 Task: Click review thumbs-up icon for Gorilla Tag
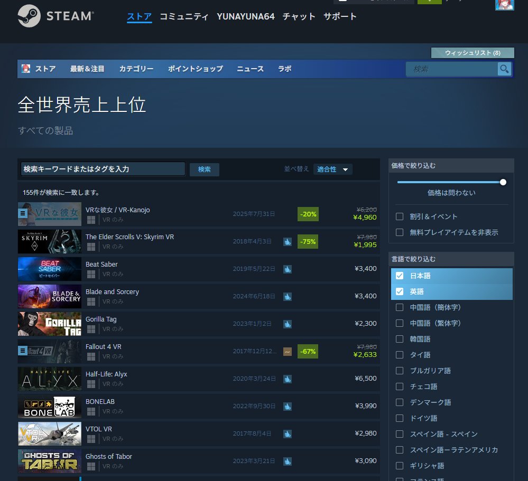287,324
